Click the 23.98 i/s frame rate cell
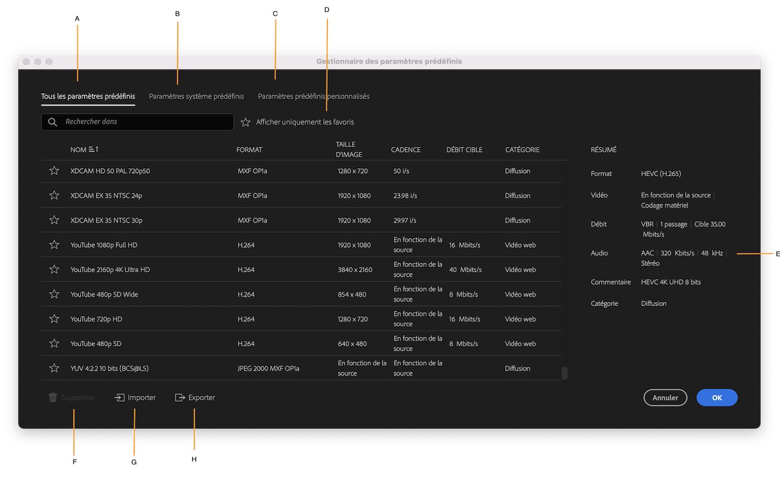 pos(405,195)
